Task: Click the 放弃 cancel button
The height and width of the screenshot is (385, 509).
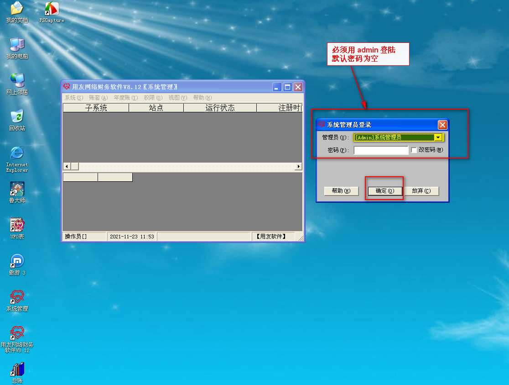Action: pyautogui.click(x=421, y=191)
